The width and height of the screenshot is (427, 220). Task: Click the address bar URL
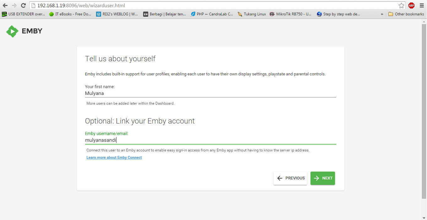[x=82, y=5]
